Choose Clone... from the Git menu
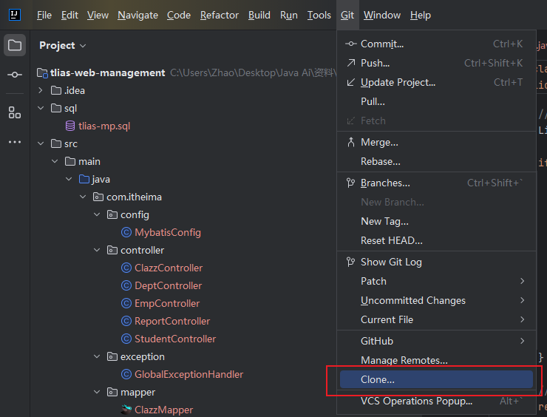547x417 pixels. pyautogui.click(x=436, y=379)
